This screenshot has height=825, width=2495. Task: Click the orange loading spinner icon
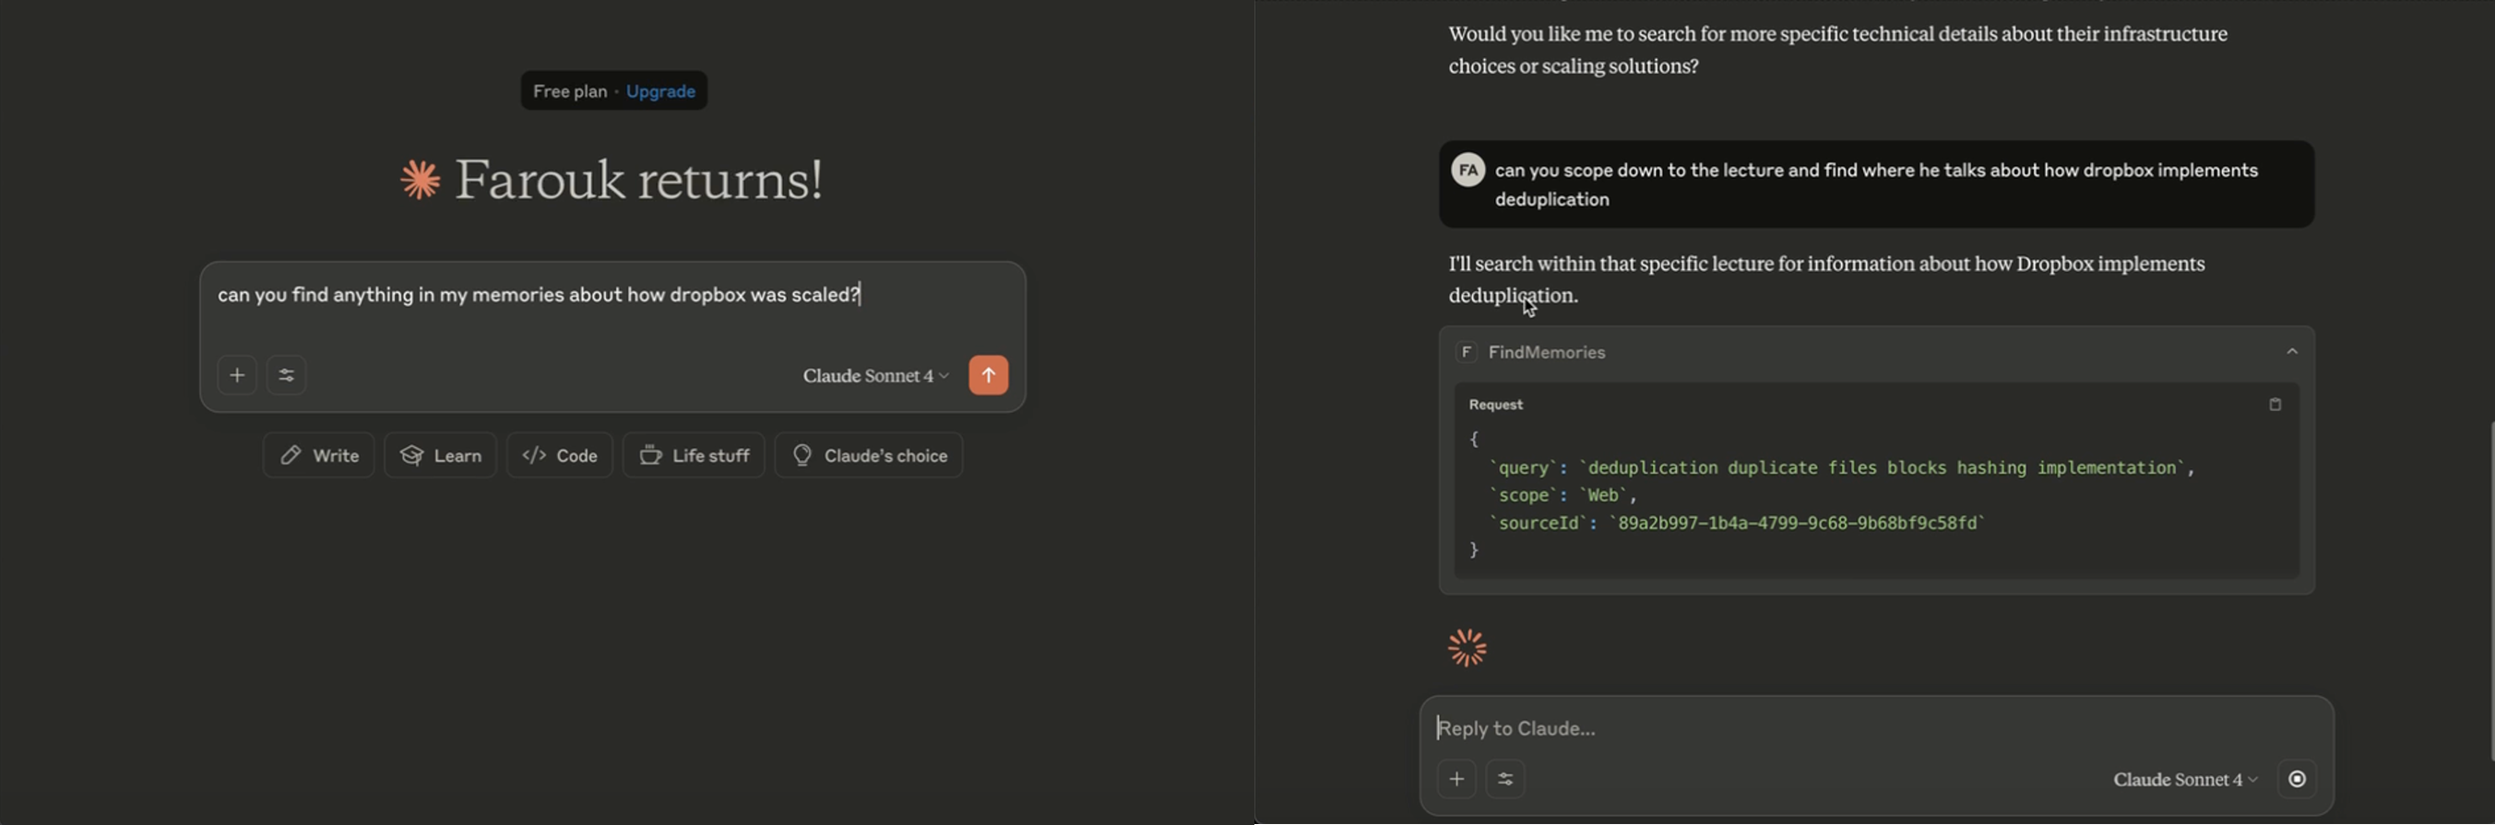1467,648
